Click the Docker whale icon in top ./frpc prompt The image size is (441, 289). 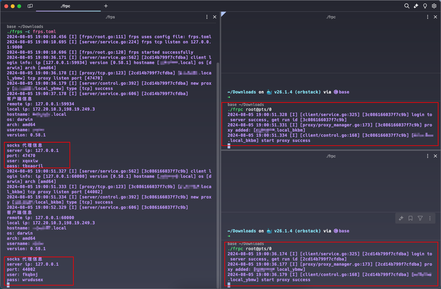[269, 92]
